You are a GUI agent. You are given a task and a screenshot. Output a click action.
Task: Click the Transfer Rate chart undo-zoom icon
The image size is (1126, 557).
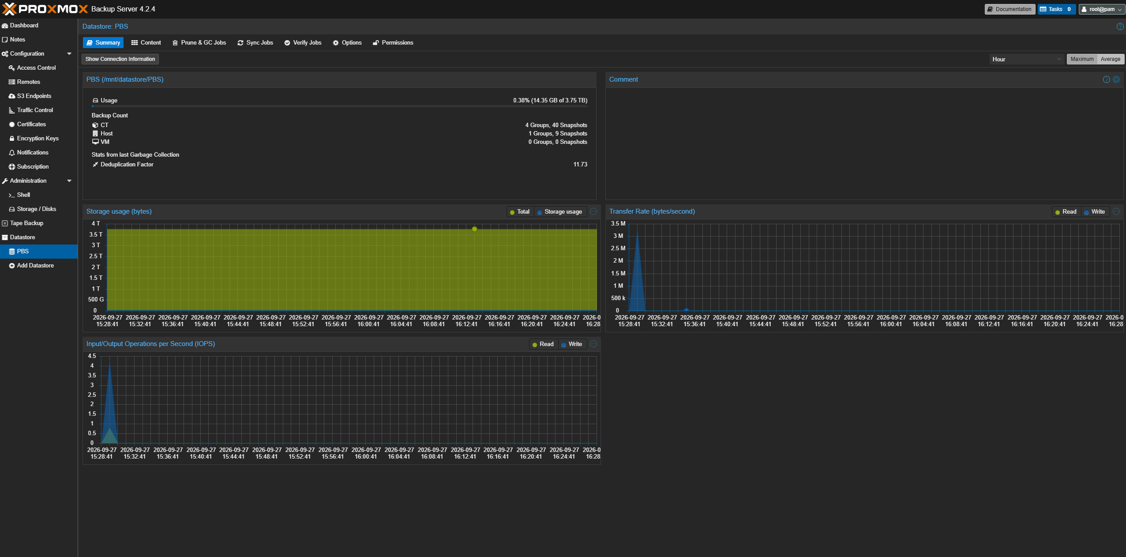1116,211
